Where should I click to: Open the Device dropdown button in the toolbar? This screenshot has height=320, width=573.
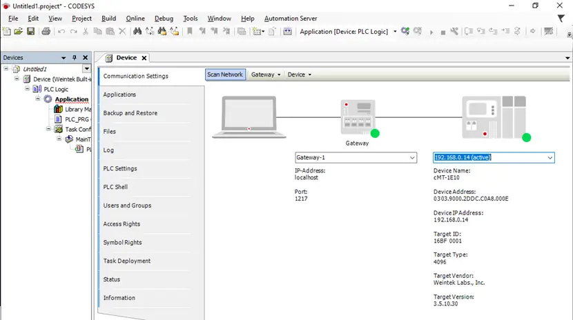tap(300, 74)
